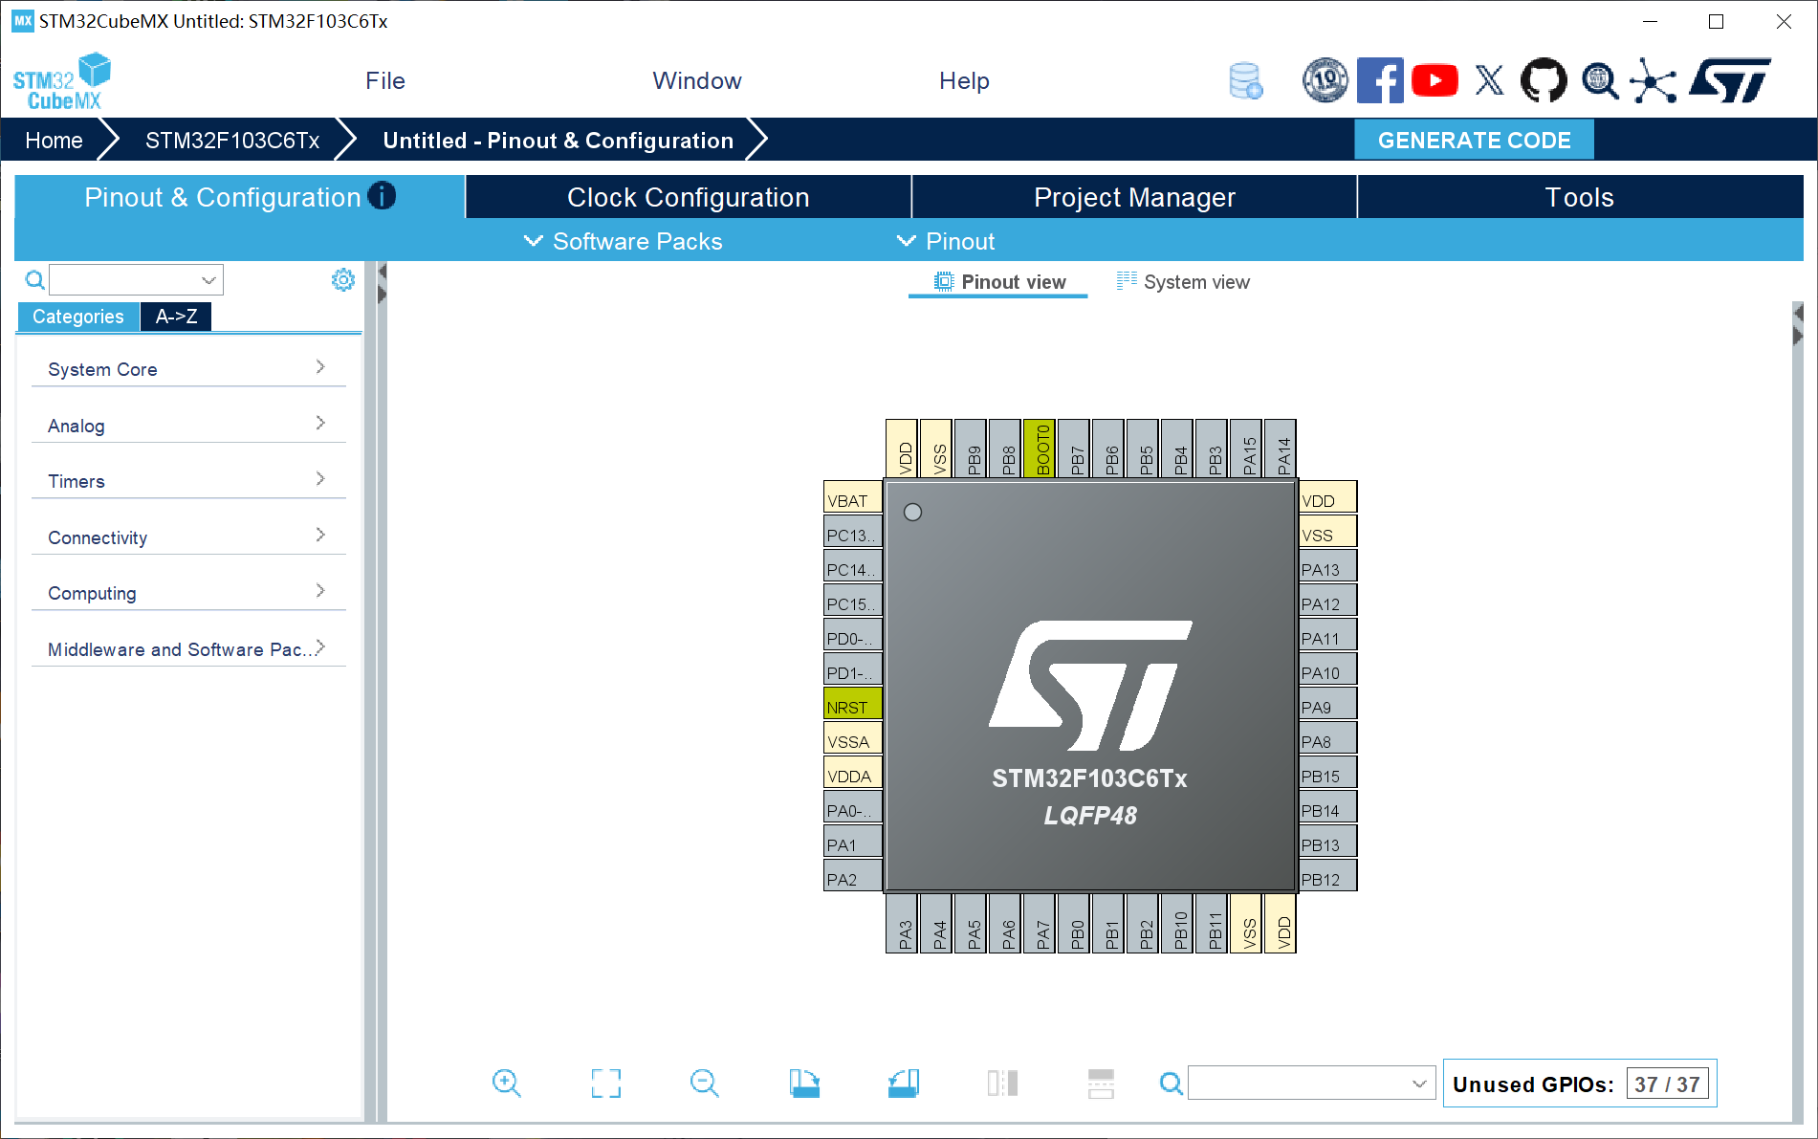The height and width of the screenshot is (1139, 1818).
Task: Expand the Analog category
Action: 187,425
